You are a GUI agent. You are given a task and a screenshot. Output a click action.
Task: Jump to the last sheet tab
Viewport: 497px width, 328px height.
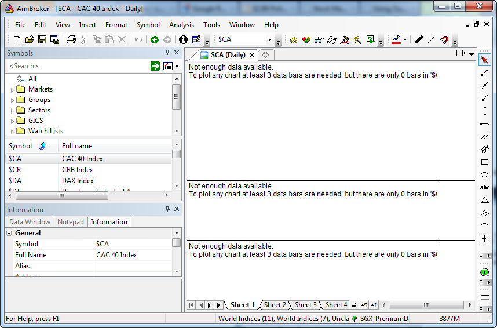[x=219, y=305]
